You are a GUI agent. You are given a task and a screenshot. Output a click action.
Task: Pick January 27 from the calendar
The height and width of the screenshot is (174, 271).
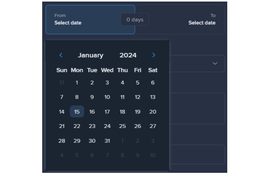pos(153,126)
